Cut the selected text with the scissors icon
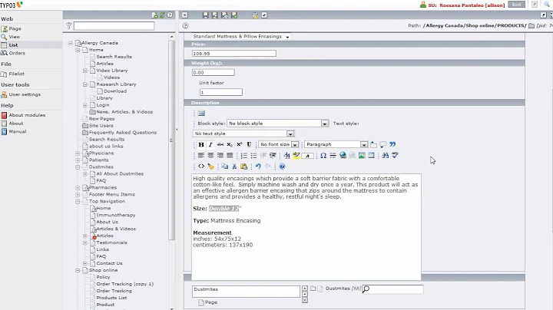The image size is (553, 310). point(234,167)
